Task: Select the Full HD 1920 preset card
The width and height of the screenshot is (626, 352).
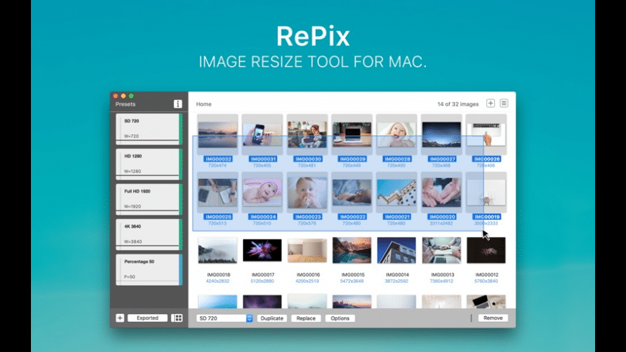Action: 149,199
